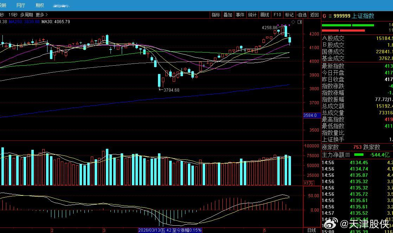Click the 今日开盘 label
Image resolution: width=393 pixels, height=233 pixels.
(x=333, y=73)
